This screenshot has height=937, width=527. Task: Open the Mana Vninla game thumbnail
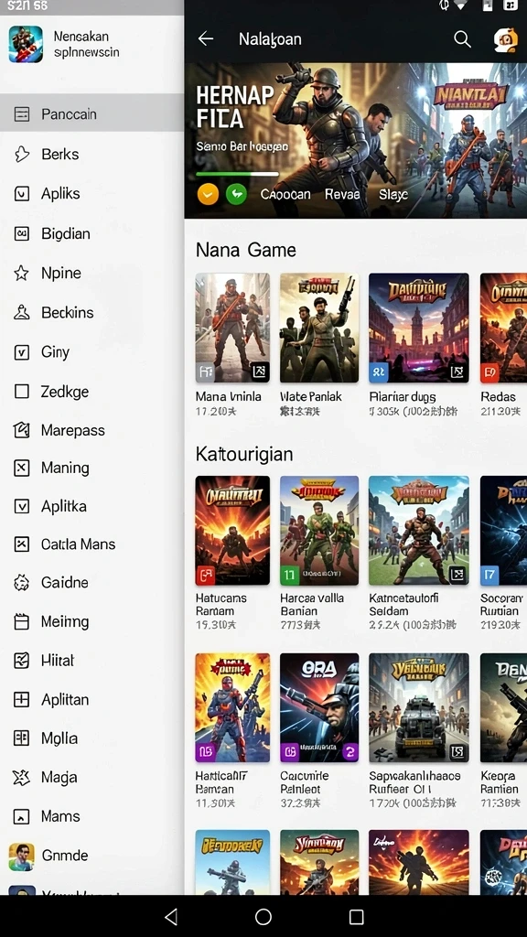point(232,328)
